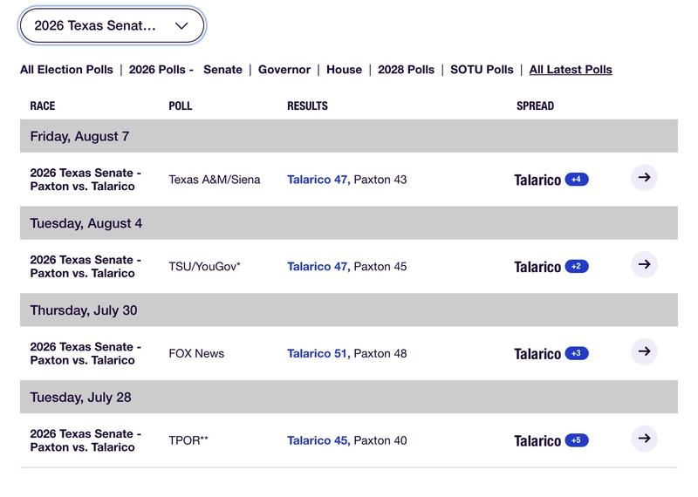This screenshot has width=698, height=497.
Task: Follow the All Latest Polls link
Action: click(x=571, y=70)
